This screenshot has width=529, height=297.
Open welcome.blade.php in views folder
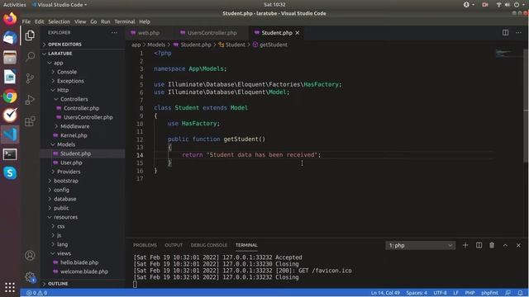tap(84, 271)
